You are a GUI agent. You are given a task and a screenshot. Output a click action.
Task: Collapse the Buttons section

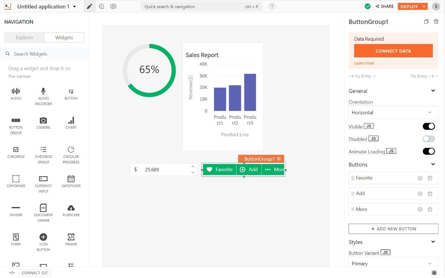(x=433, y=164)
